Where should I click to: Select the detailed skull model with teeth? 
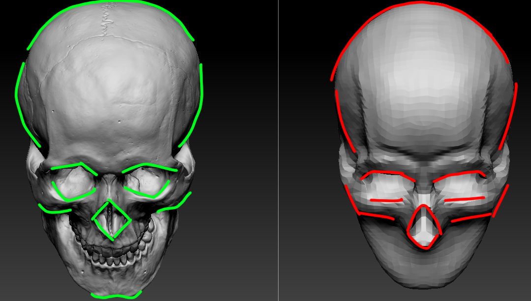pyautogui.click(x=109, y=149)
